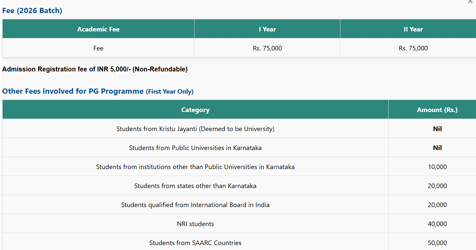Select the Rs. 75,000 fee under II Year
This screenshot has width=476, height=250.
point(413,48)
